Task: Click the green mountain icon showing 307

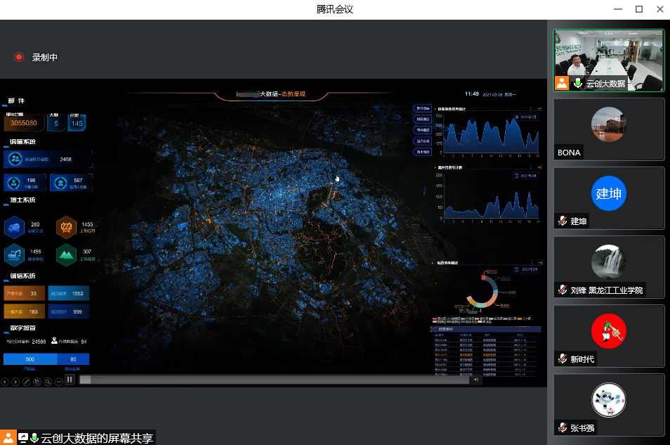Action: 67,254
